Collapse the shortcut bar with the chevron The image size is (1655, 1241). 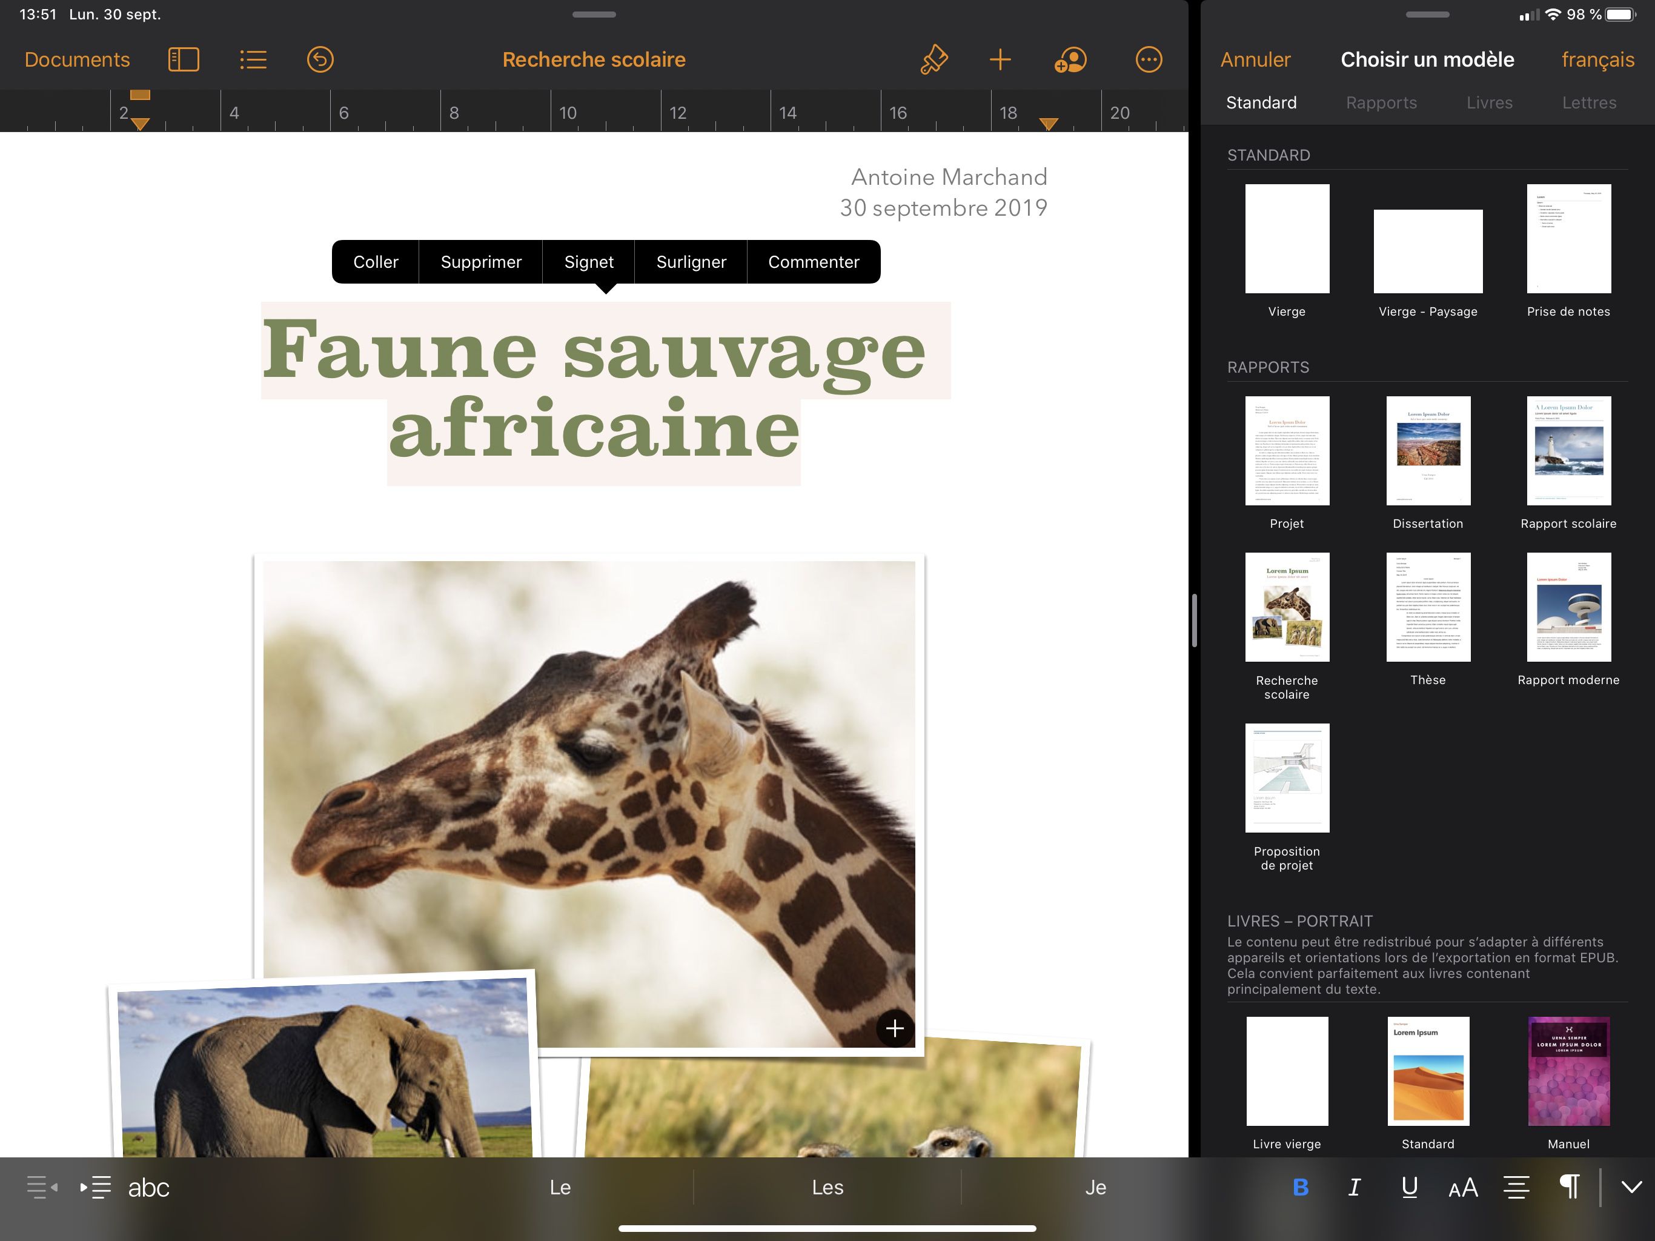point(1631,1187)
